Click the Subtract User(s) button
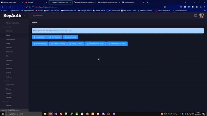The height and width of the screenshot is (116, 207). tap(58, 44)
